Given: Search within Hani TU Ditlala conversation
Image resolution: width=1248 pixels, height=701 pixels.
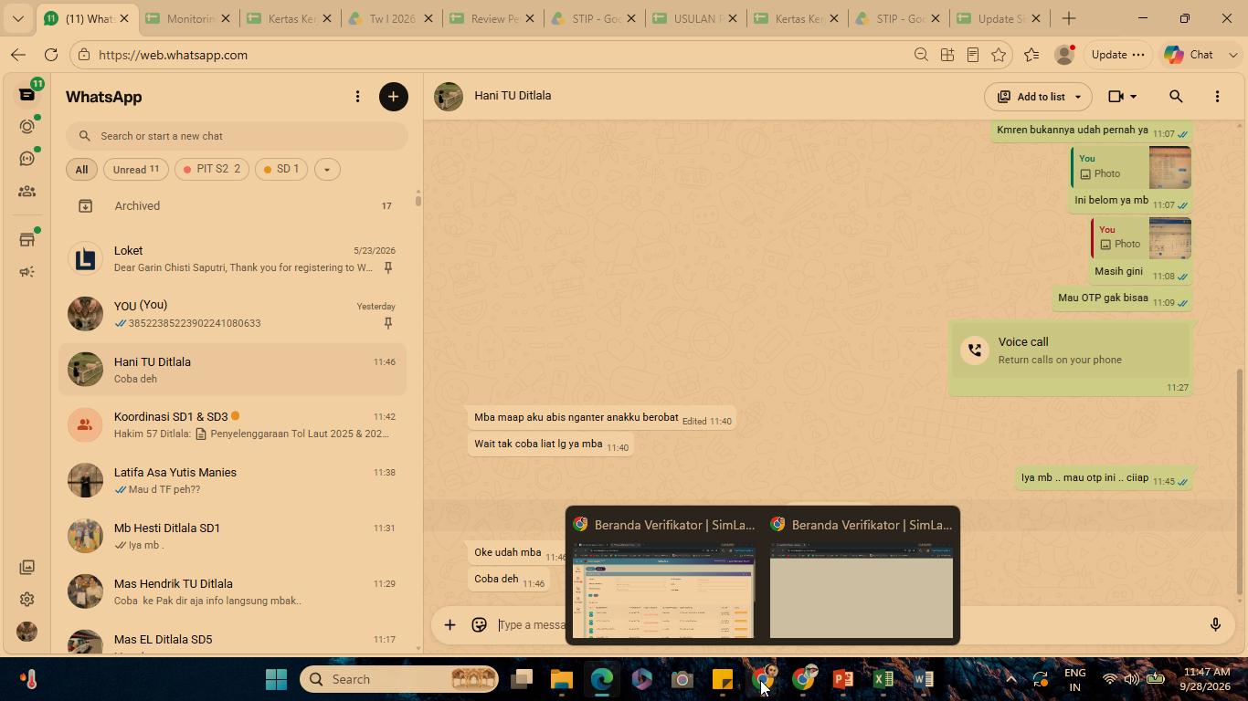Looking at the screenshot, I should (1176, 96).
